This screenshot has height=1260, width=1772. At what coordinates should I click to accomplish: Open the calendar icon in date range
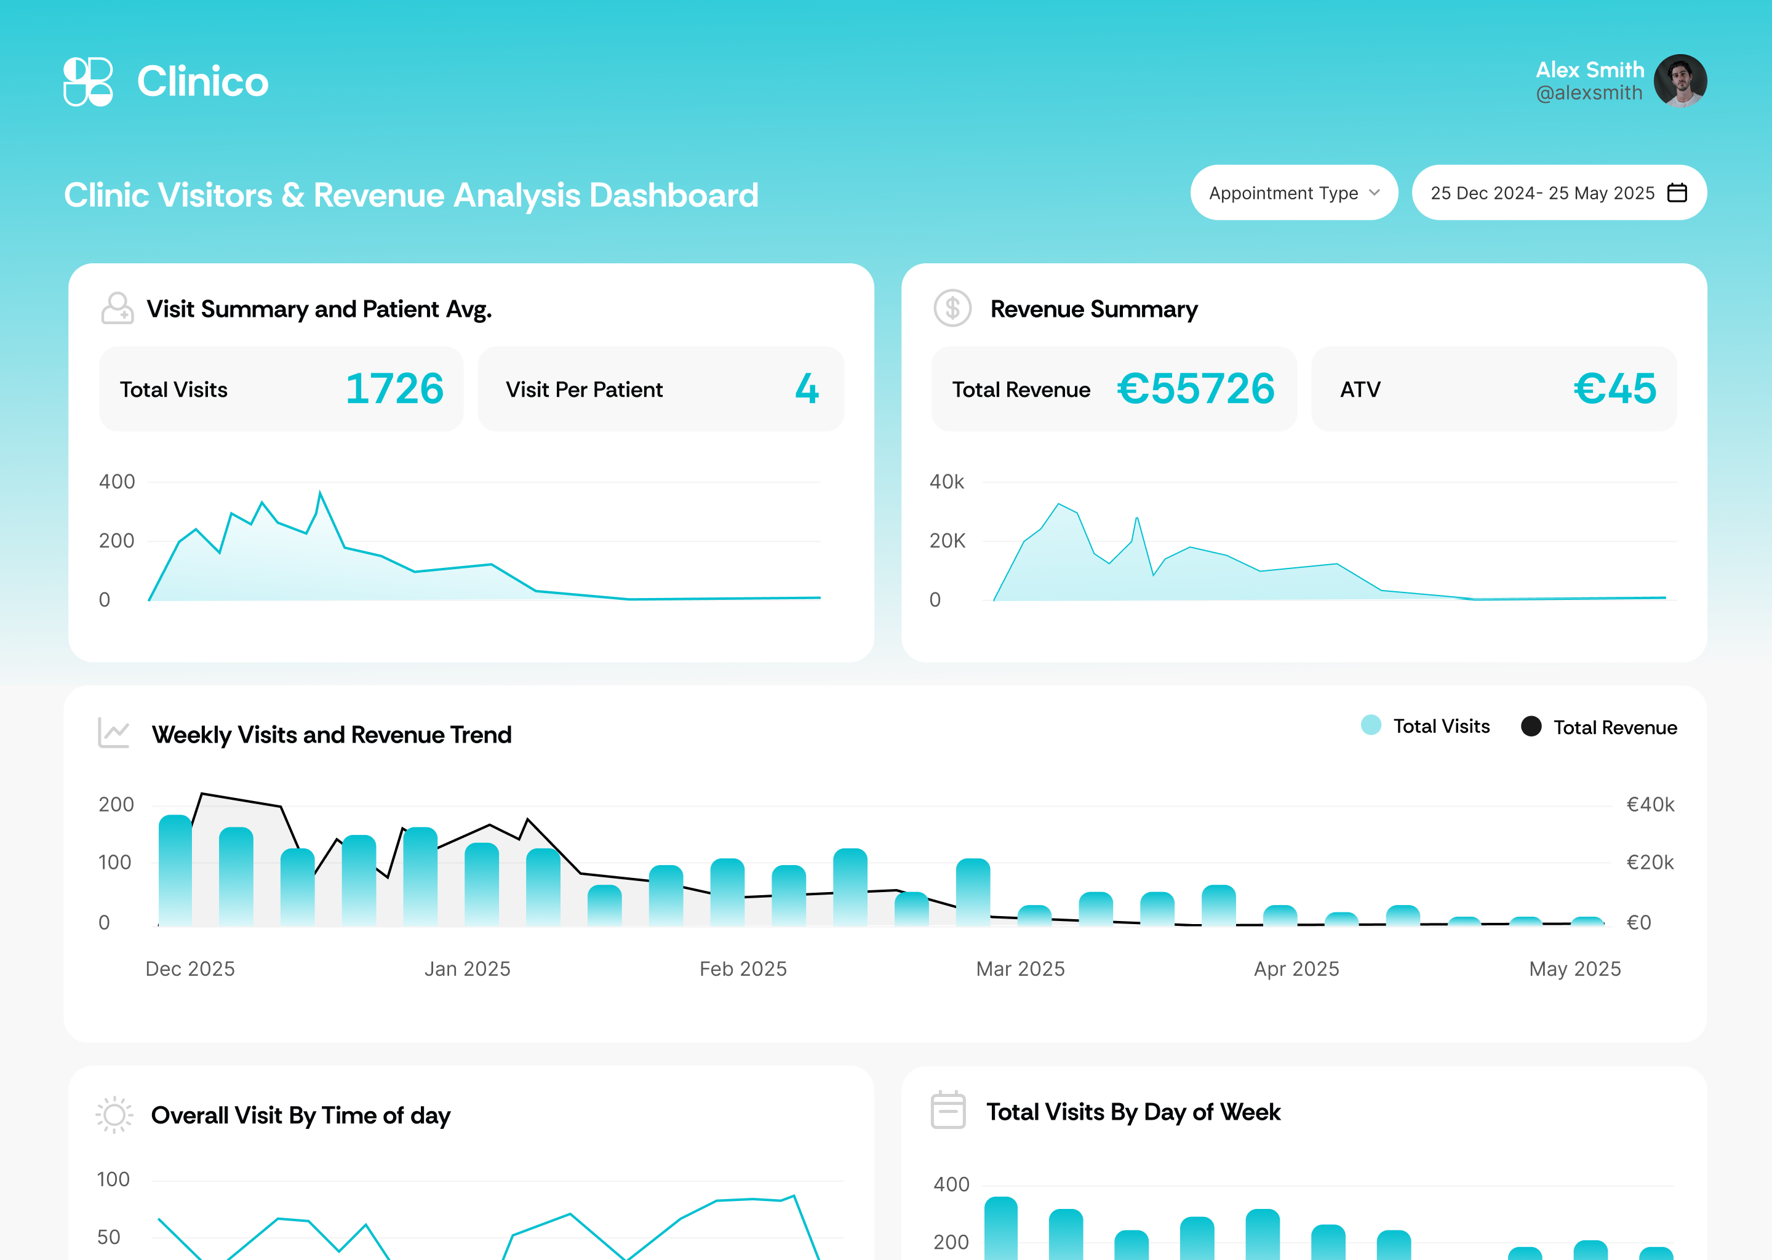(x=1677, y=193)
